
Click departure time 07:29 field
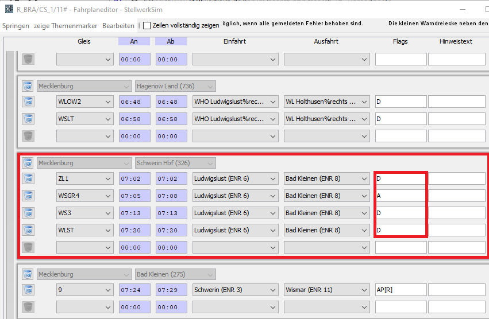[x=172, y=290]
